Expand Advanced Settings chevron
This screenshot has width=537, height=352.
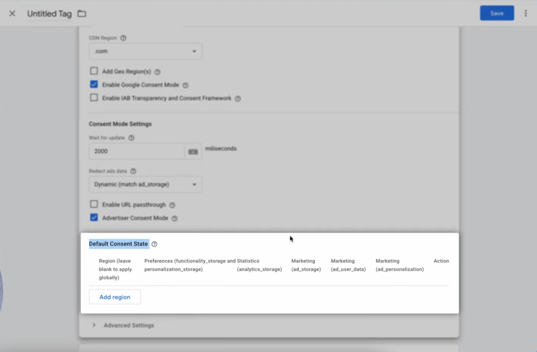click(94, 325)
